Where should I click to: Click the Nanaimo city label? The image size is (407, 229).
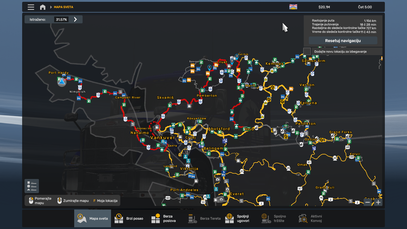(x=140, y=133)
